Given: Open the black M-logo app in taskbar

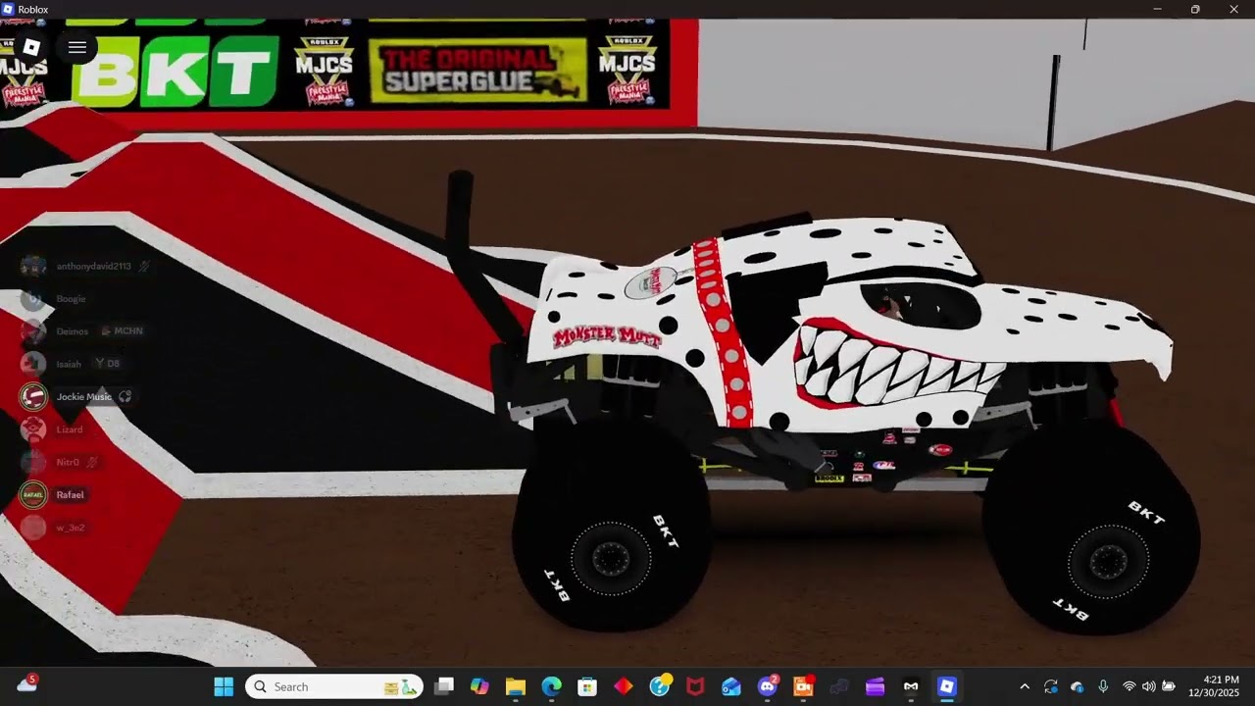Looking at the screenshot, I should pos(911,686).
